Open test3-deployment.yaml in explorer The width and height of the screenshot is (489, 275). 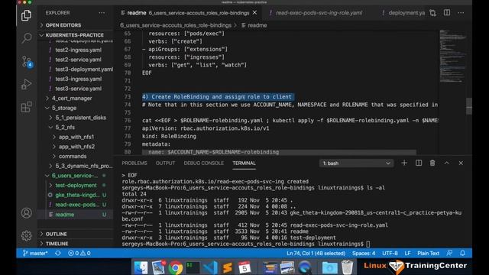[x=84, y=70]
